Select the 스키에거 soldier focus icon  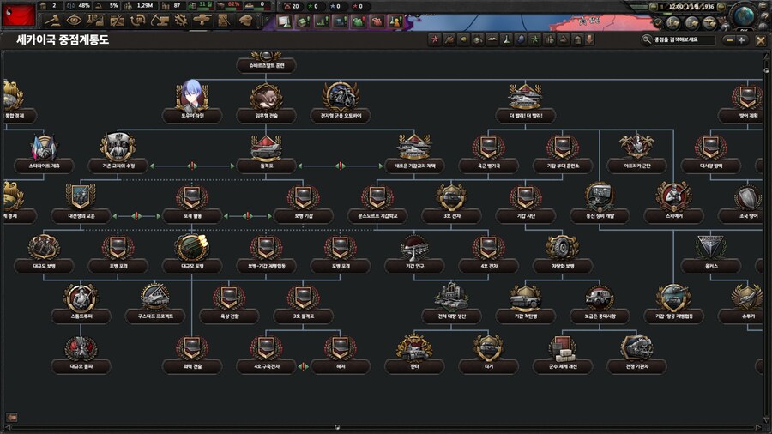[x=672, y=196]
